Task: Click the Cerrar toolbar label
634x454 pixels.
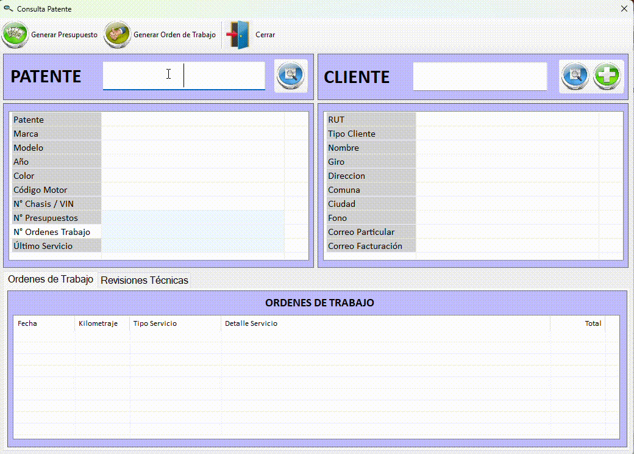Action: click(265, 35)
